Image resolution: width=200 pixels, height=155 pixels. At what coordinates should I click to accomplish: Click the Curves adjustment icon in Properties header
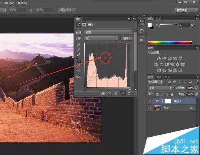(x=79, y=24)
